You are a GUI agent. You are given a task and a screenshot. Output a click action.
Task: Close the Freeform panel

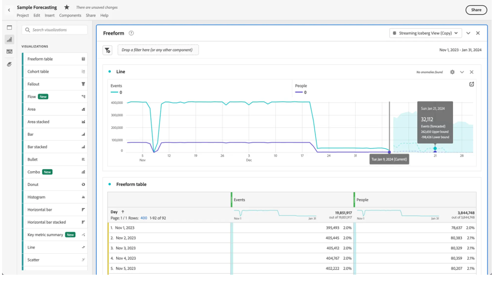pos(478,33)
